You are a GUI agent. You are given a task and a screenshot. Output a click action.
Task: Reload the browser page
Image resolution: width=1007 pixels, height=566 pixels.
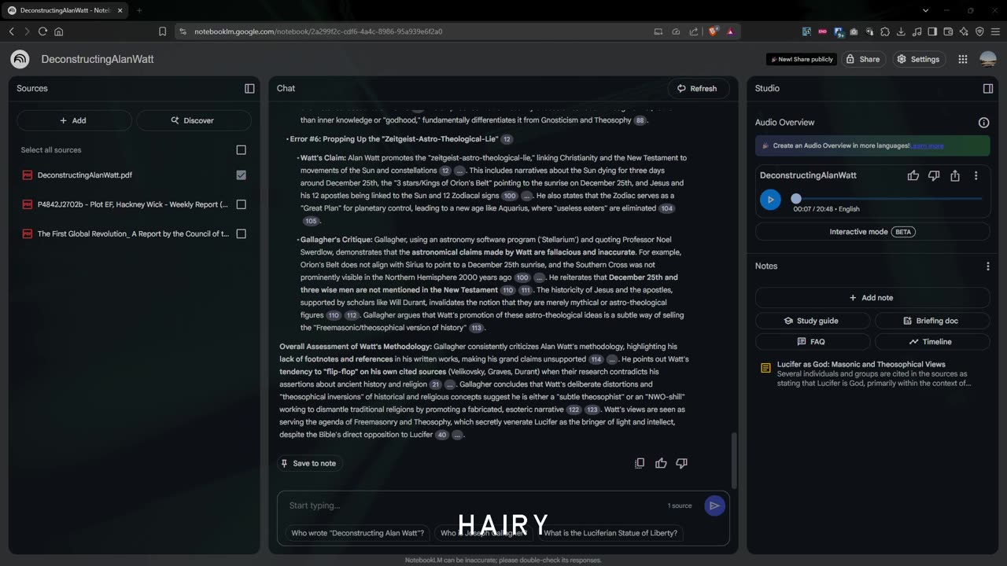(42, 31)
